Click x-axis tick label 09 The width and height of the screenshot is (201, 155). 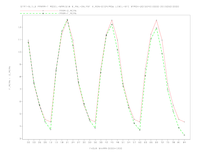45,142
